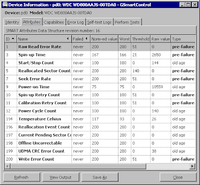Viewport: 200px width, 185px height.
Task: Click the device model WDC WD800AAJS-00TDA0 label
Action: (x=68, y=13)
